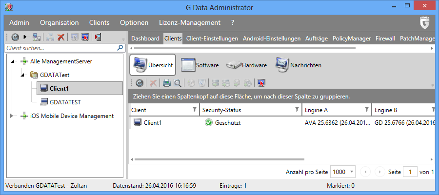Select GDATATEST in the client tree
439x195 pixels.
pyautogui.click(x=65, y=102)
